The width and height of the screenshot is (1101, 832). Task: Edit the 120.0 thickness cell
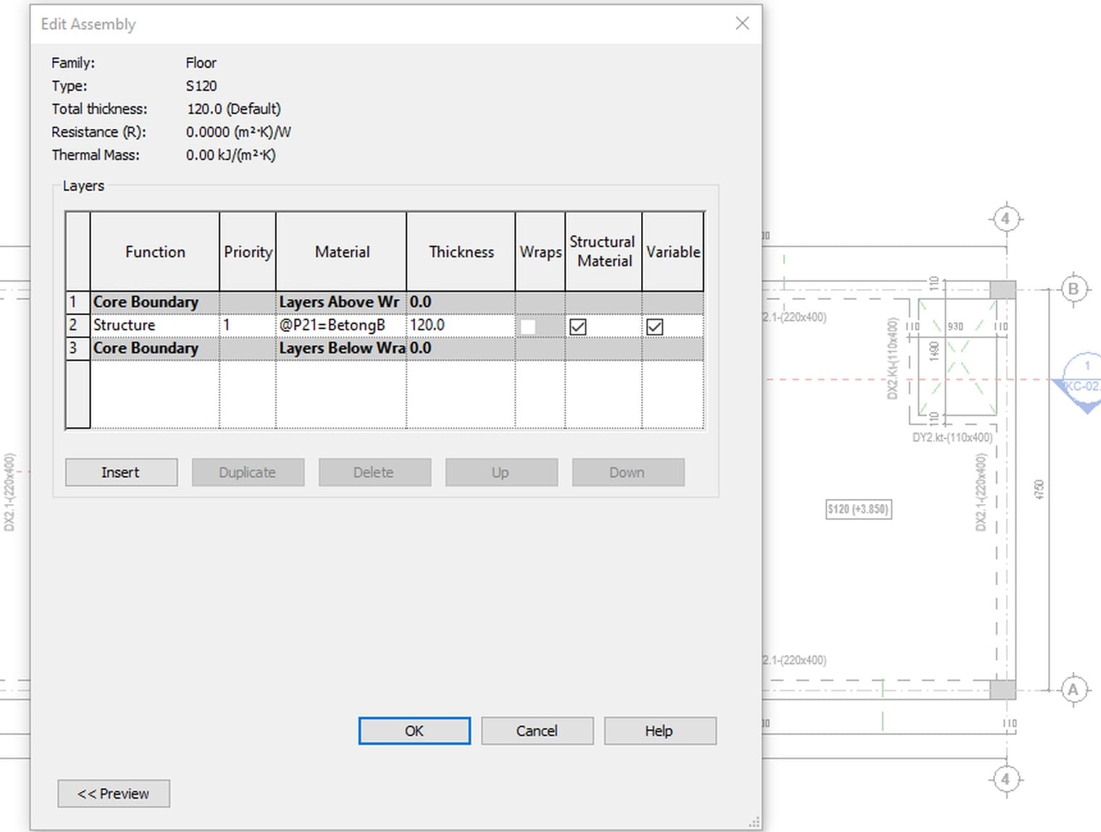461,325
